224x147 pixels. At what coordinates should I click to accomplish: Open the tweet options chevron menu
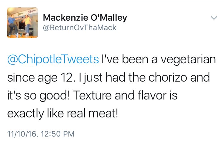(x=213, y=18)
